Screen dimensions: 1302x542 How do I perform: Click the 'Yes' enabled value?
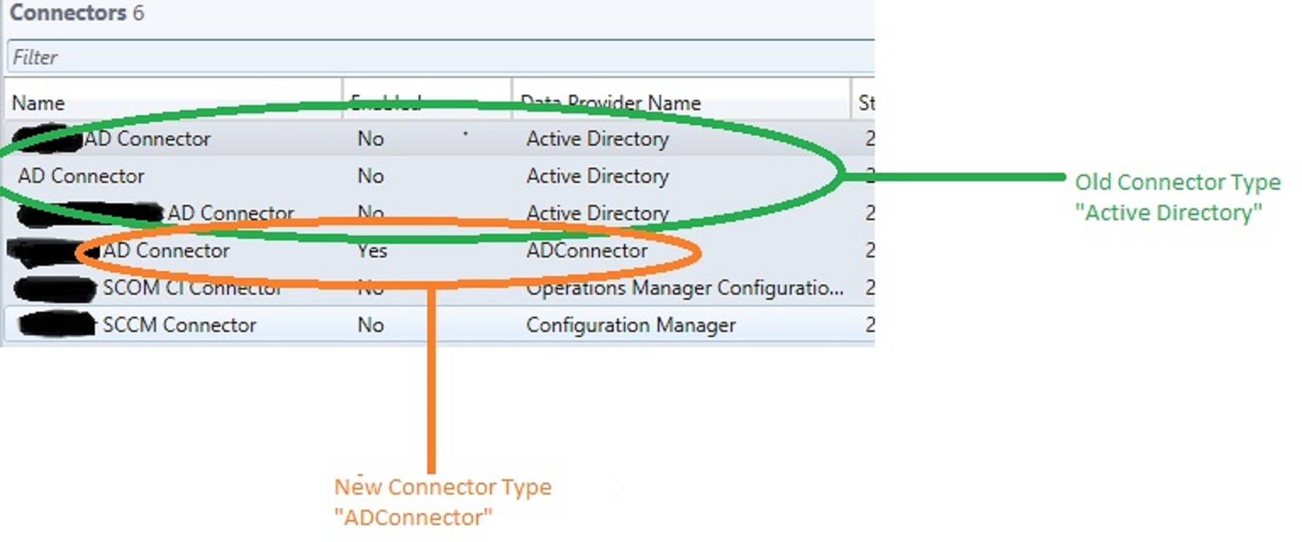tap(372, 251)
